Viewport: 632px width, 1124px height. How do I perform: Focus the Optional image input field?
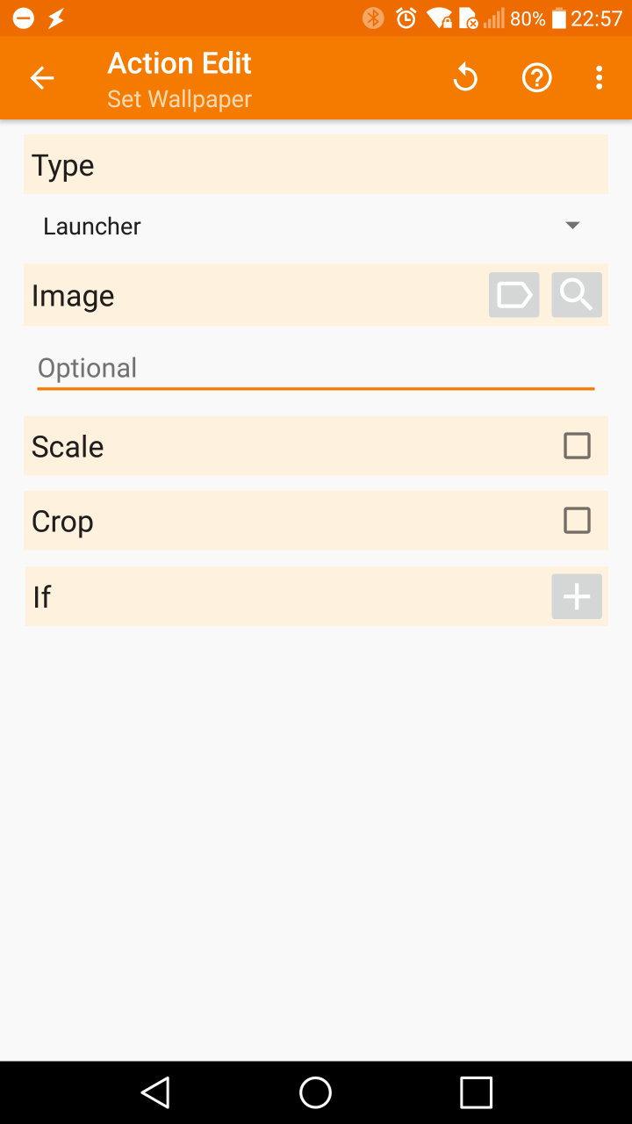click(x=315, y=368)
